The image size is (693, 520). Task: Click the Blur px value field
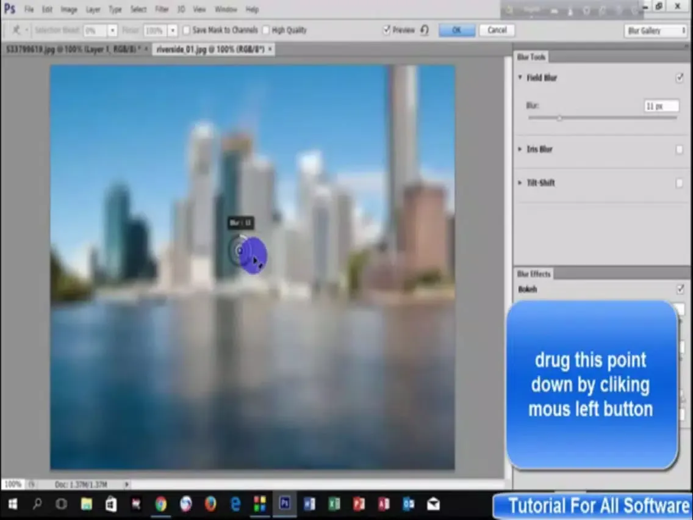pyautogui.click(x=661, y=106)
